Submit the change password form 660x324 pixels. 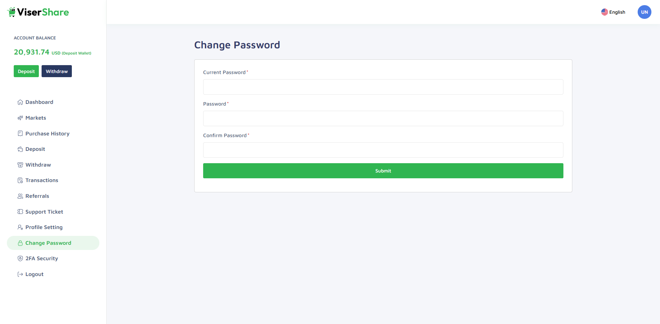[x=383, y=171]
